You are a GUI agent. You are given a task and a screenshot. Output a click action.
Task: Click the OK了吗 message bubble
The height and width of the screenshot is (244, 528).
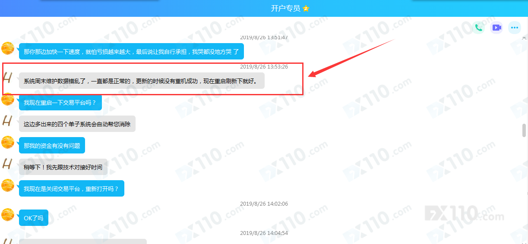pos(34,218)
